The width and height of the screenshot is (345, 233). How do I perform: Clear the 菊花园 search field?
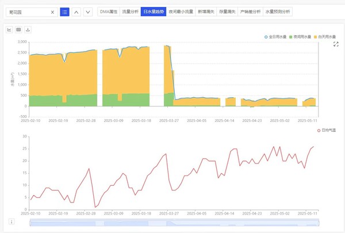pos(52,12)
